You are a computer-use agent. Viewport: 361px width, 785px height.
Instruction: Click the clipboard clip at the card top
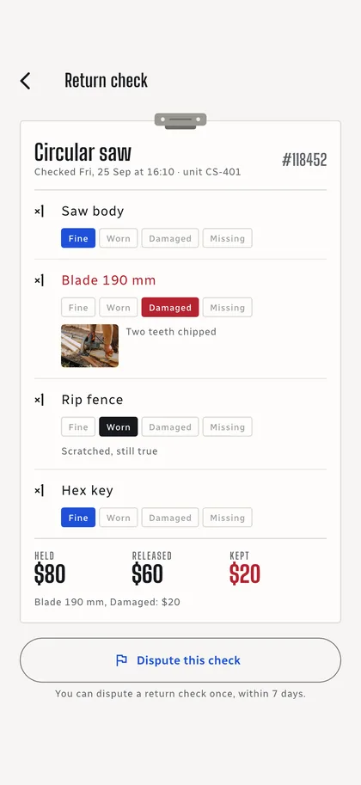(x=180, y=120)
